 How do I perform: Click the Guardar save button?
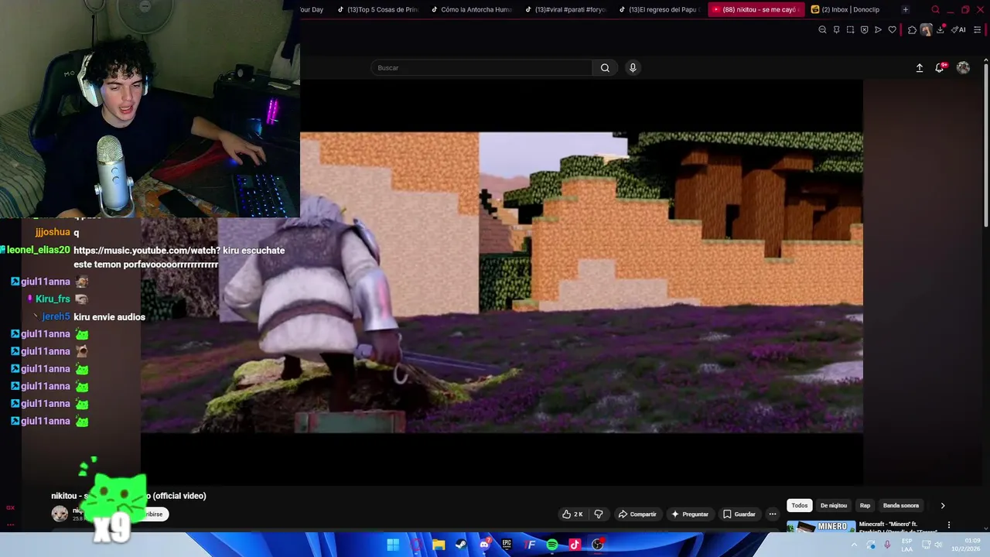(739, 514)
